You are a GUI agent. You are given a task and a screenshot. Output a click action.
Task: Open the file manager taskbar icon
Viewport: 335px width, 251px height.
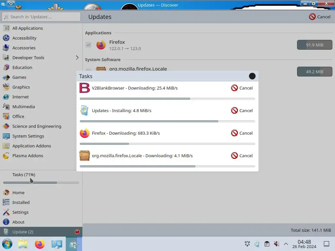[x=23, y=244]
